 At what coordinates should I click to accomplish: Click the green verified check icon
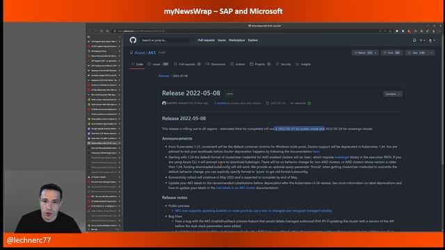(x=309, y=103)
